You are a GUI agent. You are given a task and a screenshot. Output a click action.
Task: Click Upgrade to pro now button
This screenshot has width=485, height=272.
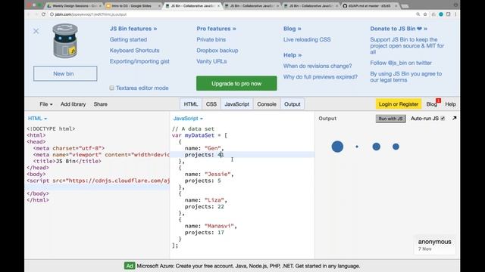point(236,84)
